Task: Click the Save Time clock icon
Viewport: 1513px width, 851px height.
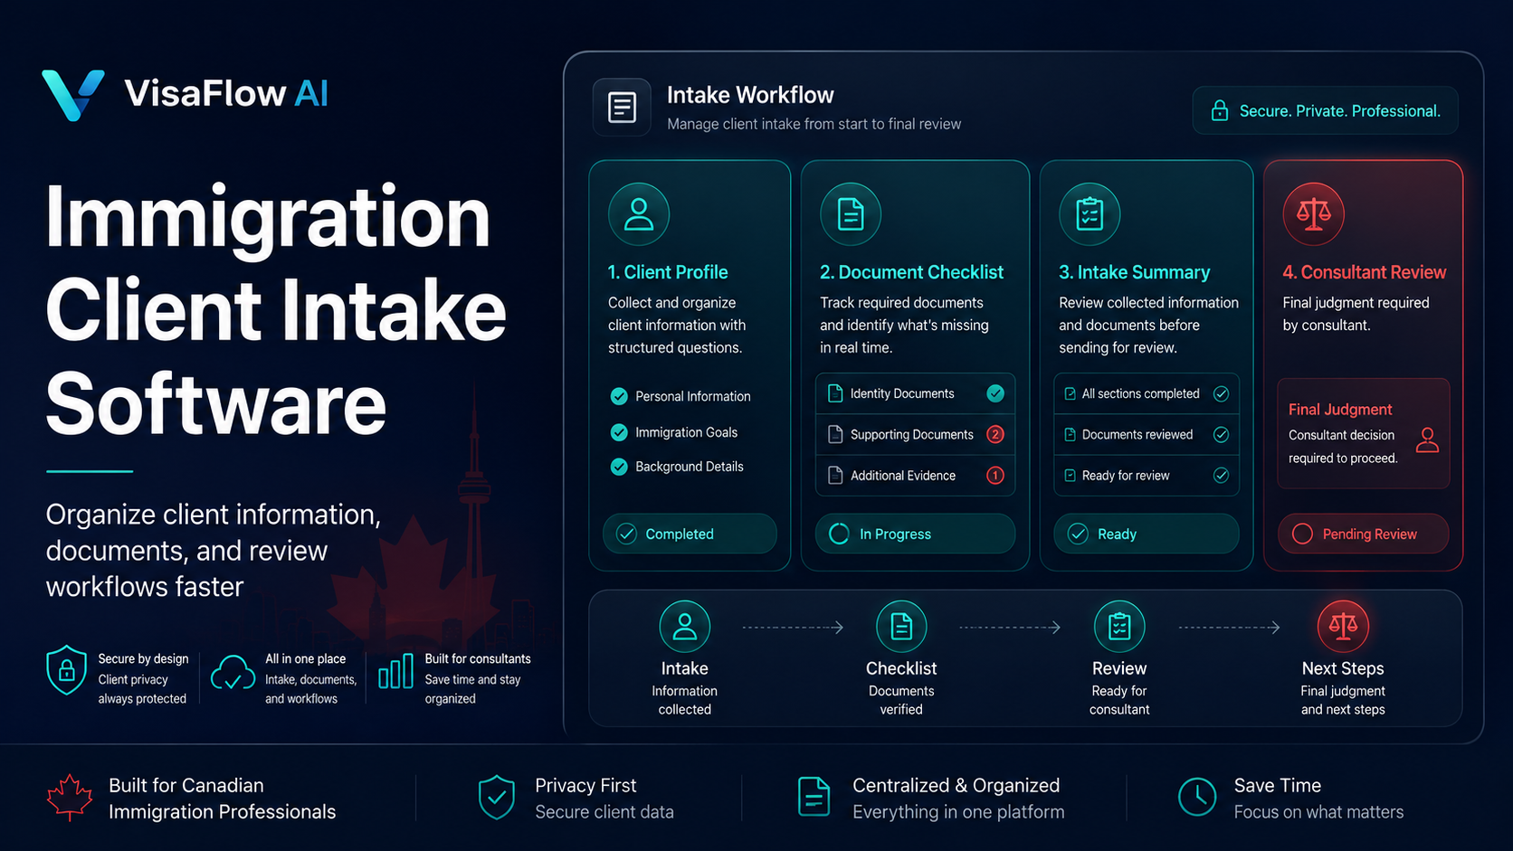Action: tap(1197, 797)
